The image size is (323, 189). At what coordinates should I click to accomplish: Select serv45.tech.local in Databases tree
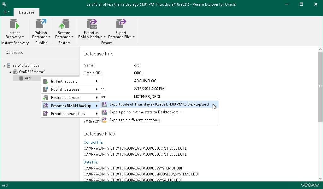click(26, 66)
